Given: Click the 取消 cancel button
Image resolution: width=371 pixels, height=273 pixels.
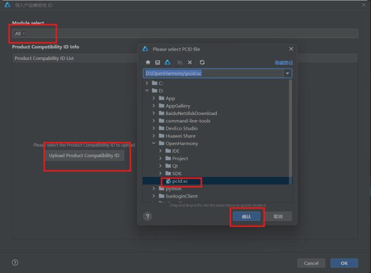Looking at the screenshot, I should point(278,217).
